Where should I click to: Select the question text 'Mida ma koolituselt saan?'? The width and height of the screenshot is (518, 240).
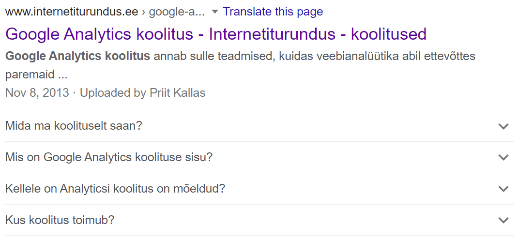pyautogui.click(x=74, y=126)
